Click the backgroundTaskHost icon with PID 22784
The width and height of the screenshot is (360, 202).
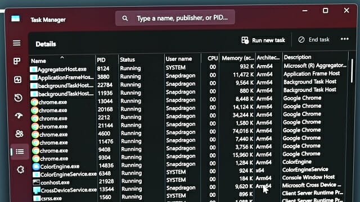point(34,86)
